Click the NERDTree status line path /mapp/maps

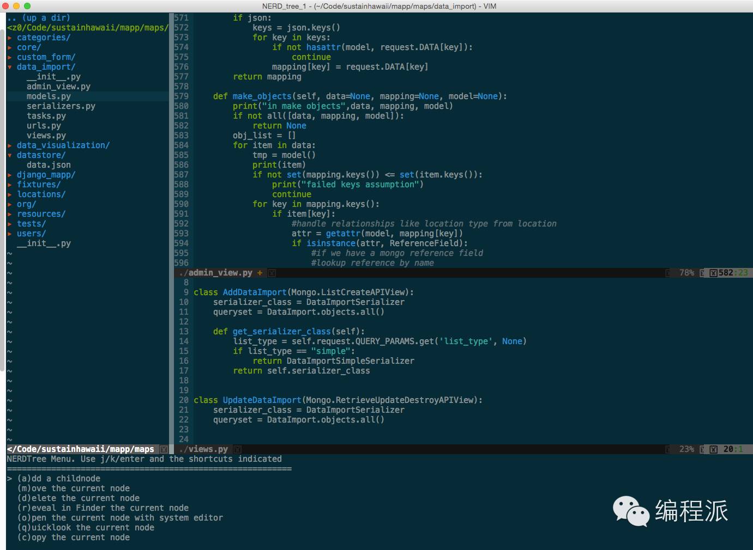click(80, 449)
